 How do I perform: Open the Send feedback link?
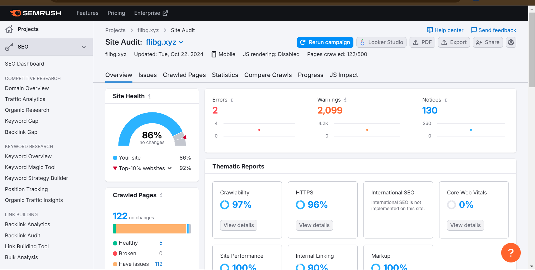[x=493, y=30]
